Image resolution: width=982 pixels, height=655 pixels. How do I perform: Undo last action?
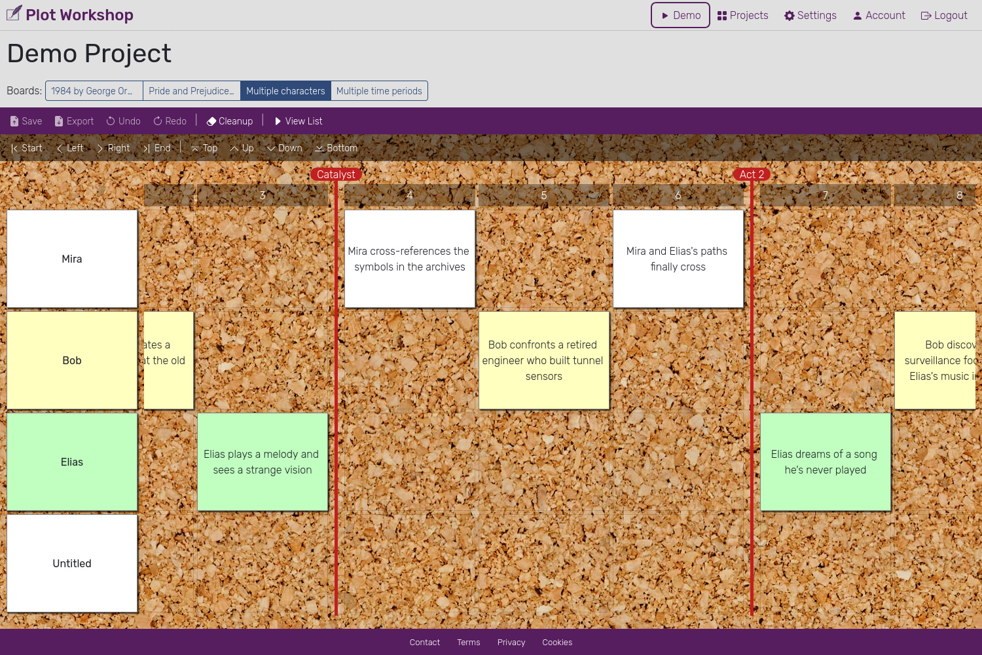click(123, 121)
